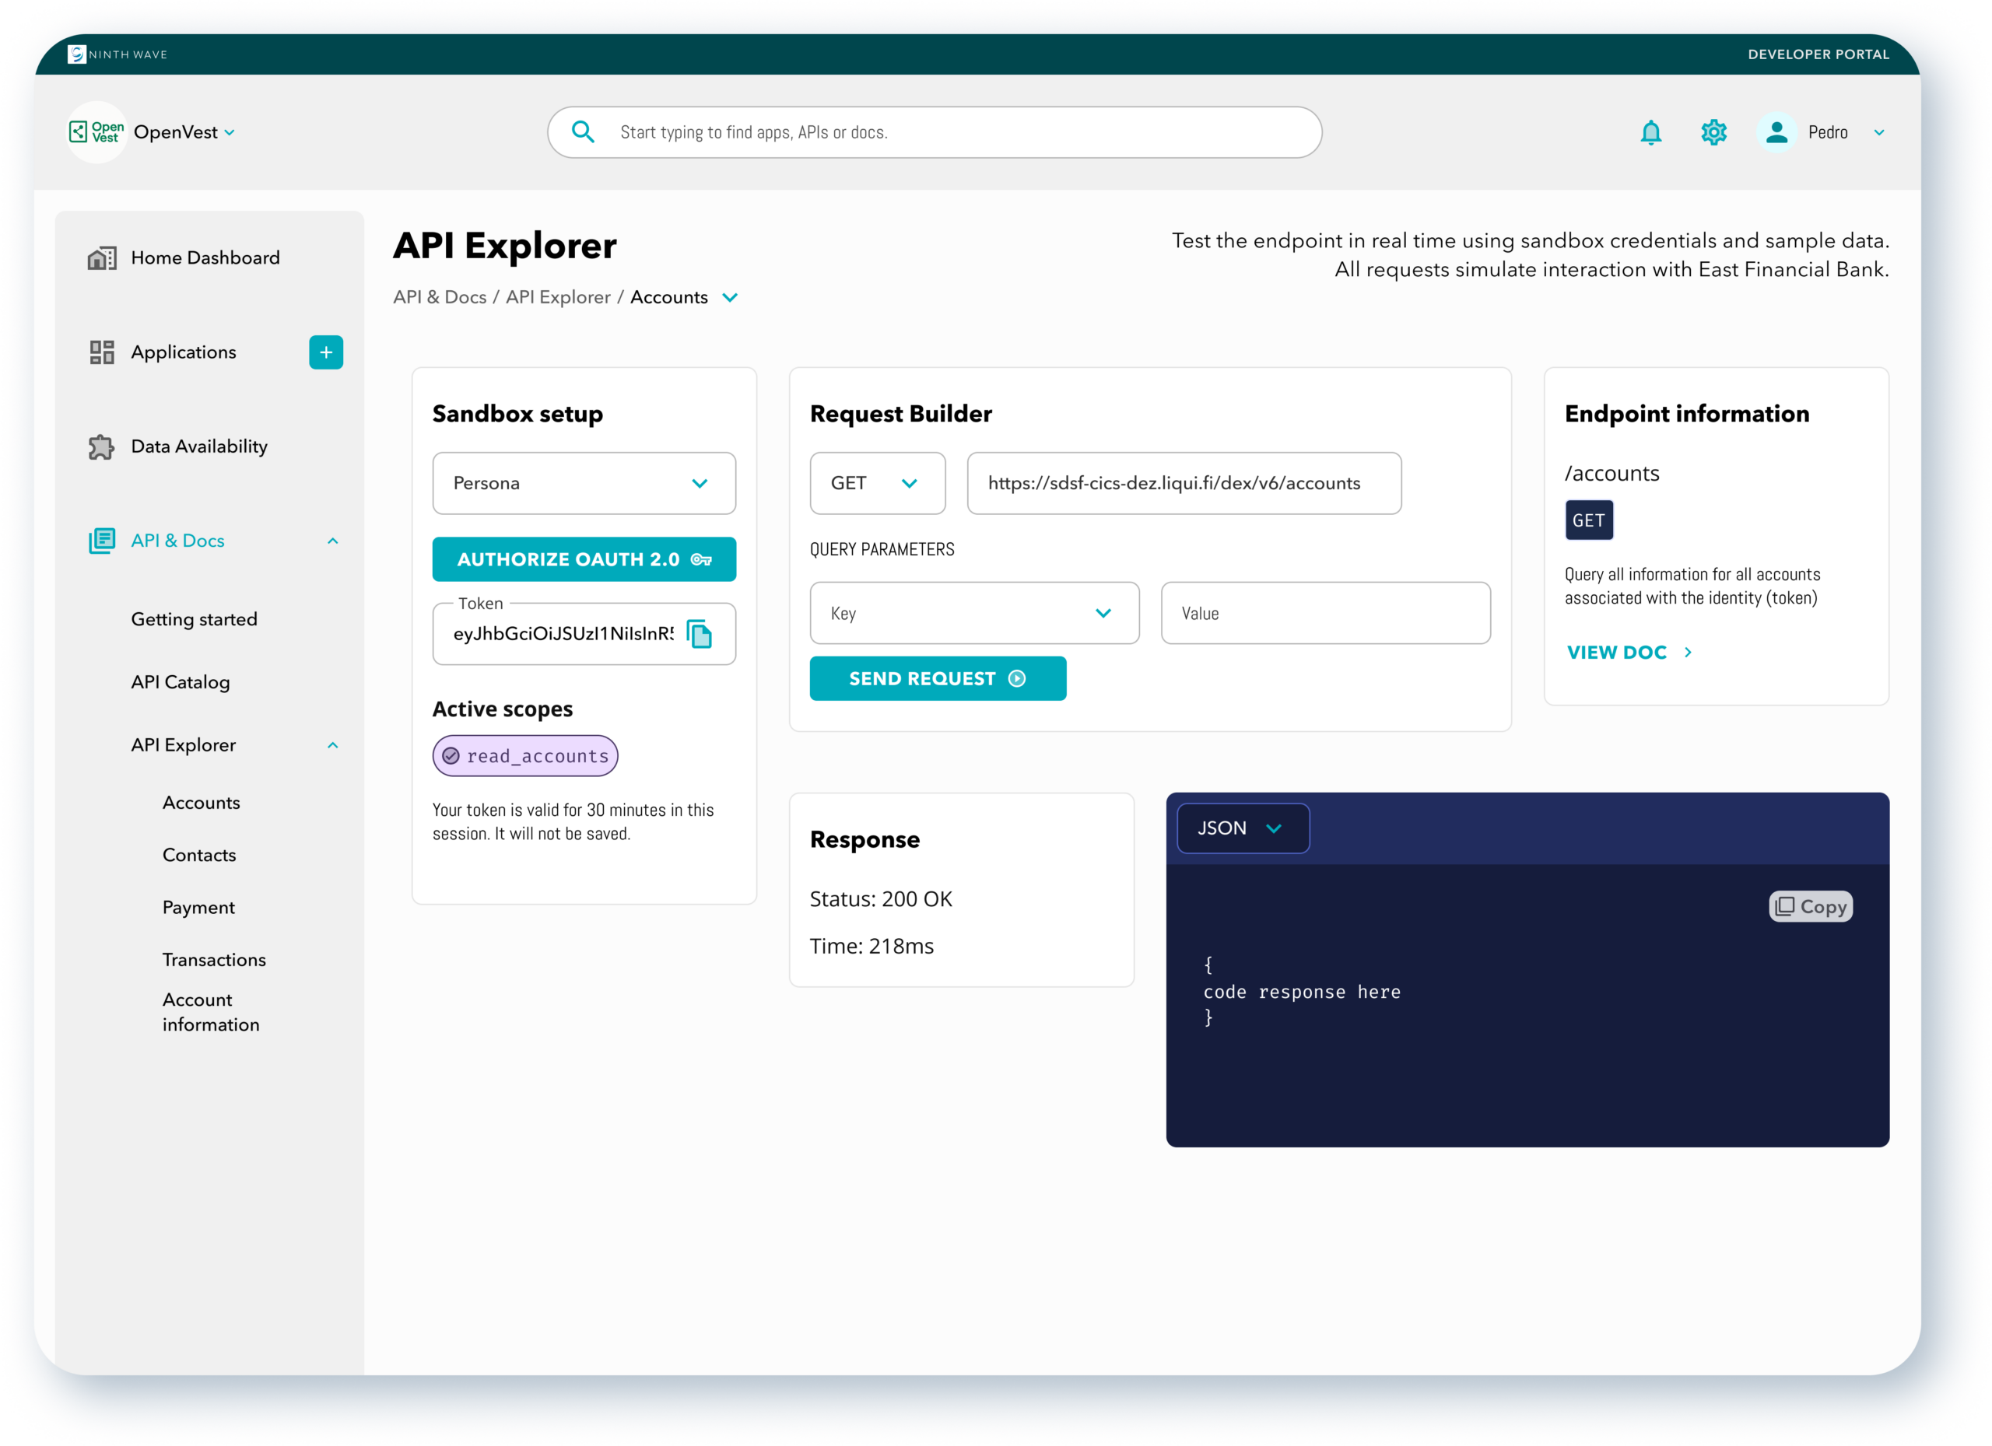Screen dimensions: 1992x1446
Task: Open settings via the gear icon
Action: 1713,132
